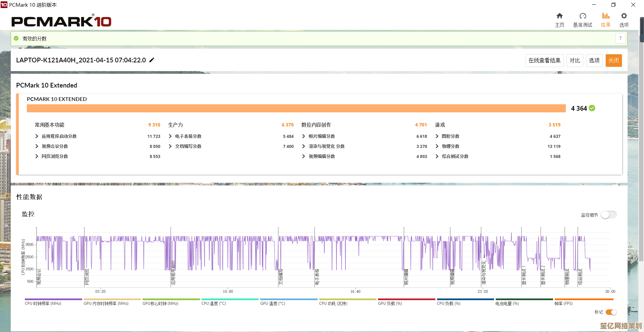
Task: Click the 在线查看结果 button
Action: [x=544, y=60]
